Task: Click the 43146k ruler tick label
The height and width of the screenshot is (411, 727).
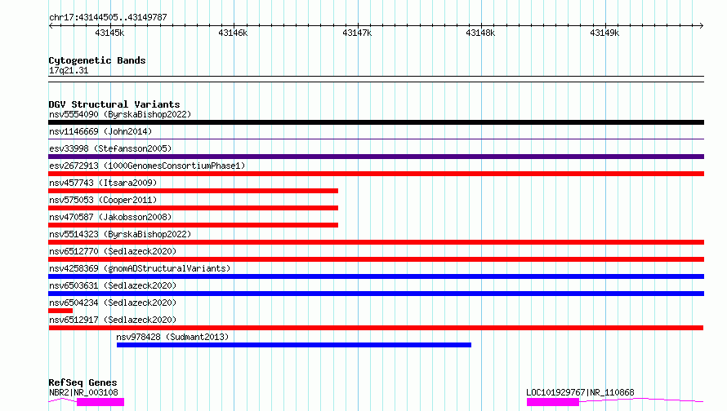Action: pyautogui.click(x=233, y=33)
